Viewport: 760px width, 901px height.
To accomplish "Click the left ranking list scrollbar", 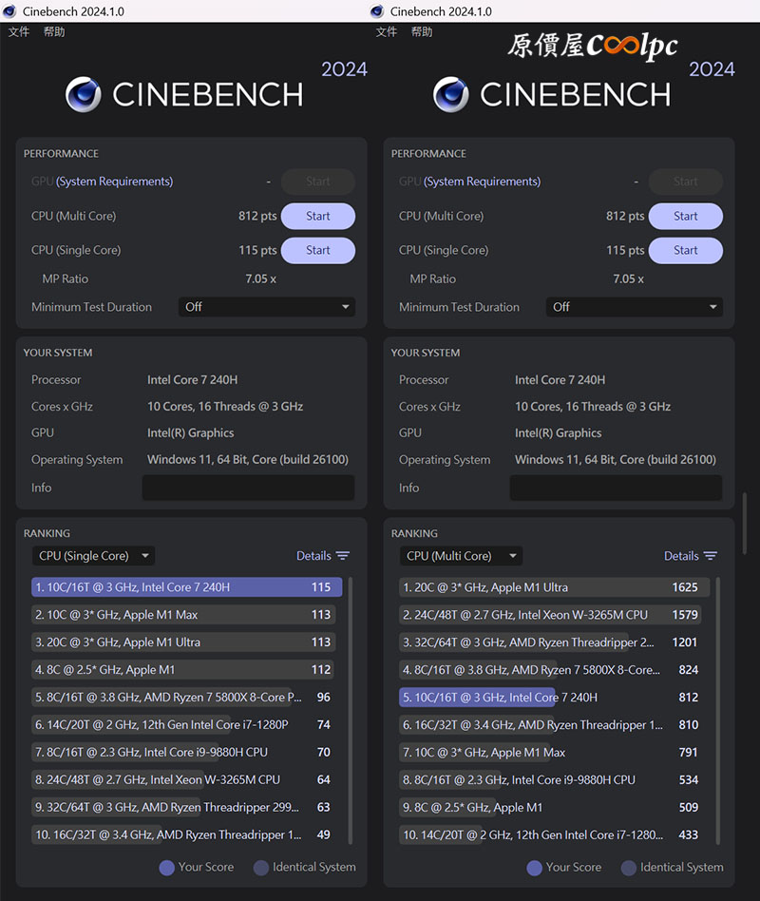I will click(x=351, y=708).
